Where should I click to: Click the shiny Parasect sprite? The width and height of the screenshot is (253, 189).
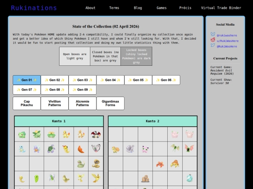pos(175,164)
